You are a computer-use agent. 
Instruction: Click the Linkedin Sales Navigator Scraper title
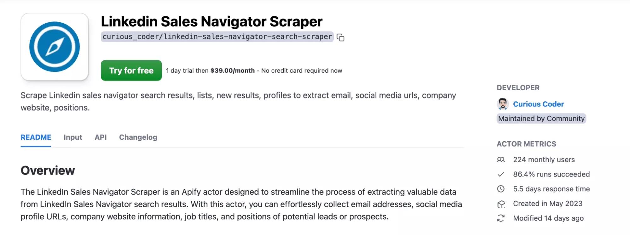pyautogui.click(x=211, y=21)
